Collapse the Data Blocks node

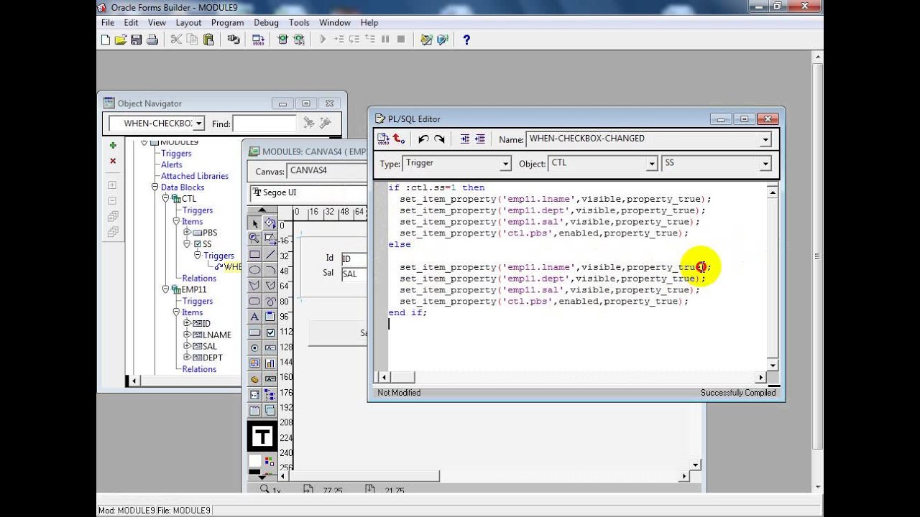tap(155, 187)
